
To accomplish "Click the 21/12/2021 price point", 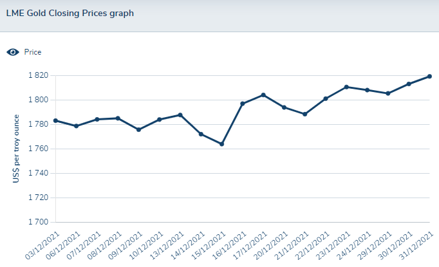I will point(304,114).
